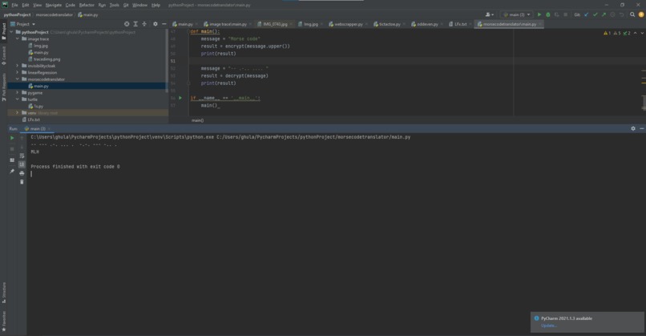Collapse the morsecodetranslator folder
Screen dimensions: 646x336
click(x=18, y=79)
